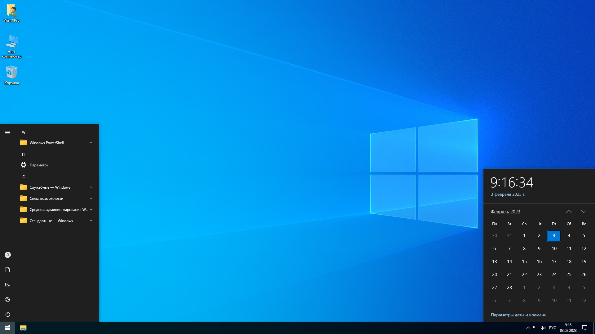The height and width of the screenshot is (334, 595).
Task: Go to previous month in calendar
Action: click(x=569, y=212)
